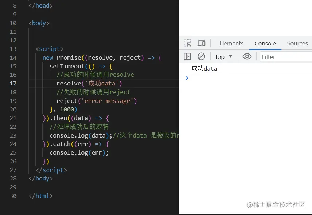The width and height of the screenshot is (312, 215).
Task: Click the closing </body> tag
Action: pos(40,179)
